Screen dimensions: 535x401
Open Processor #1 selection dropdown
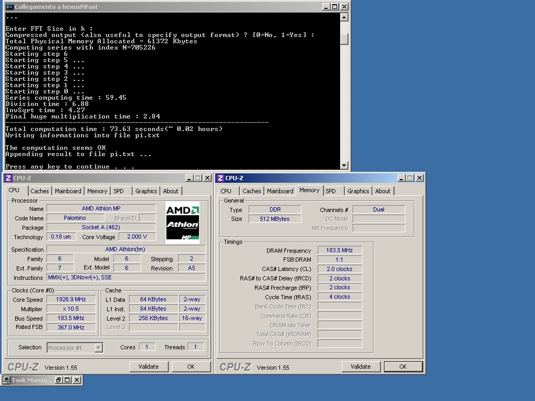(x=98, y=347)
